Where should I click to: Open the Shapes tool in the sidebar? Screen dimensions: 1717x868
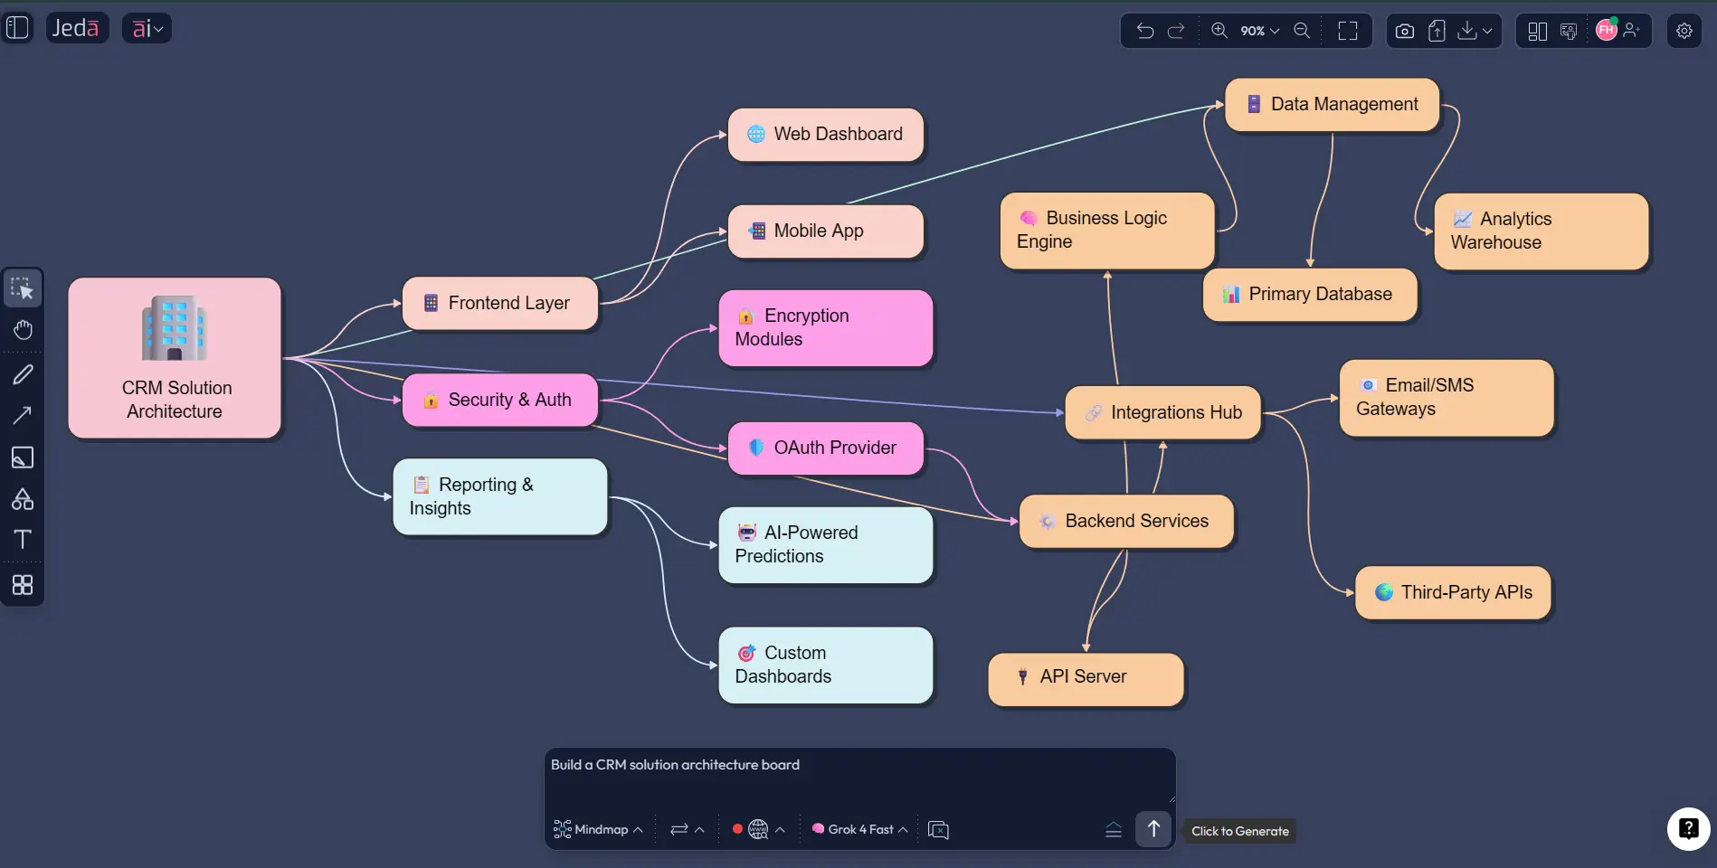point(22,498)
